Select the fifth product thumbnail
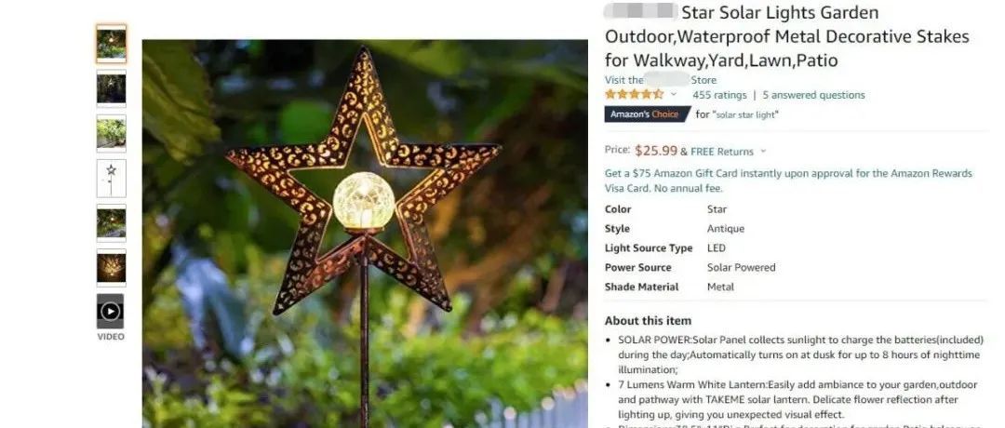The image size is (1005, 428). (x=111, y=223)
